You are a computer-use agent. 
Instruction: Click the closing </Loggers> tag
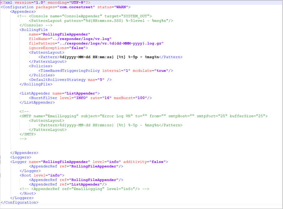[22, 198]
